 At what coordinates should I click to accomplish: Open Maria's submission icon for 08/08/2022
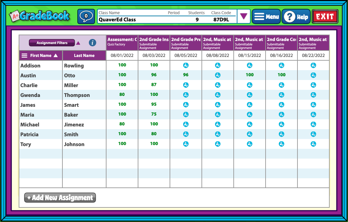click(218, 115)
